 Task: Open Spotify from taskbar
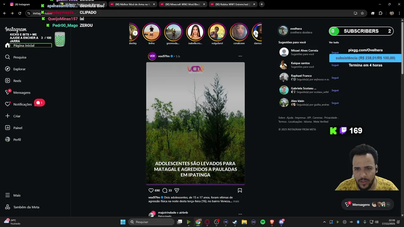click(263, 222)
